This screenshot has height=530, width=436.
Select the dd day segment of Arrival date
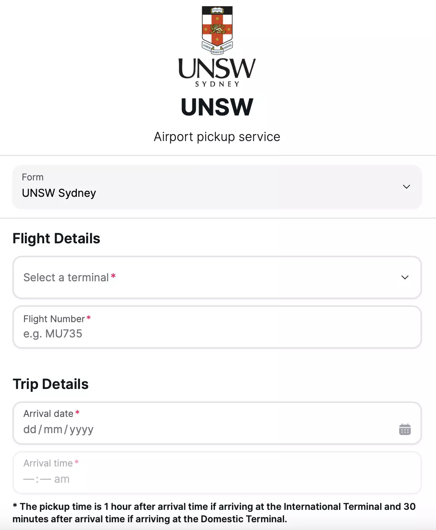coord(30,429)
